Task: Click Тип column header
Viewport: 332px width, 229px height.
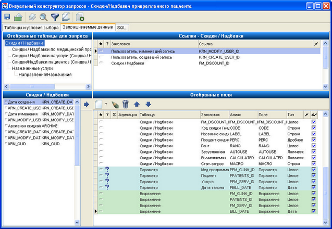Action: click(x=295, y=115)
